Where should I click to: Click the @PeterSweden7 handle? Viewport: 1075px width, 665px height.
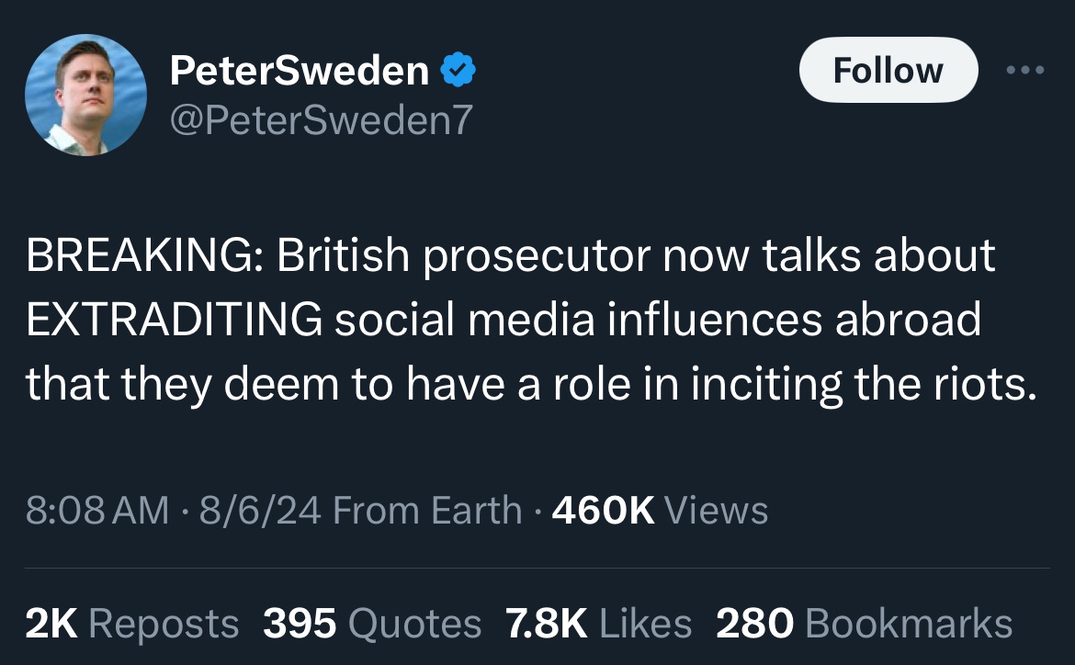pyautogui.click(x=320, y=118)
